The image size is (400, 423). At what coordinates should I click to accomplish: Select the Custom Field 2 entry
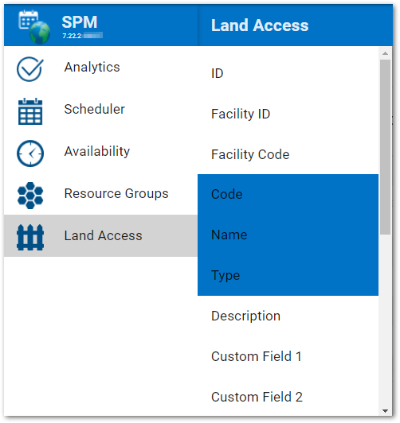click(x=288, y=397)
